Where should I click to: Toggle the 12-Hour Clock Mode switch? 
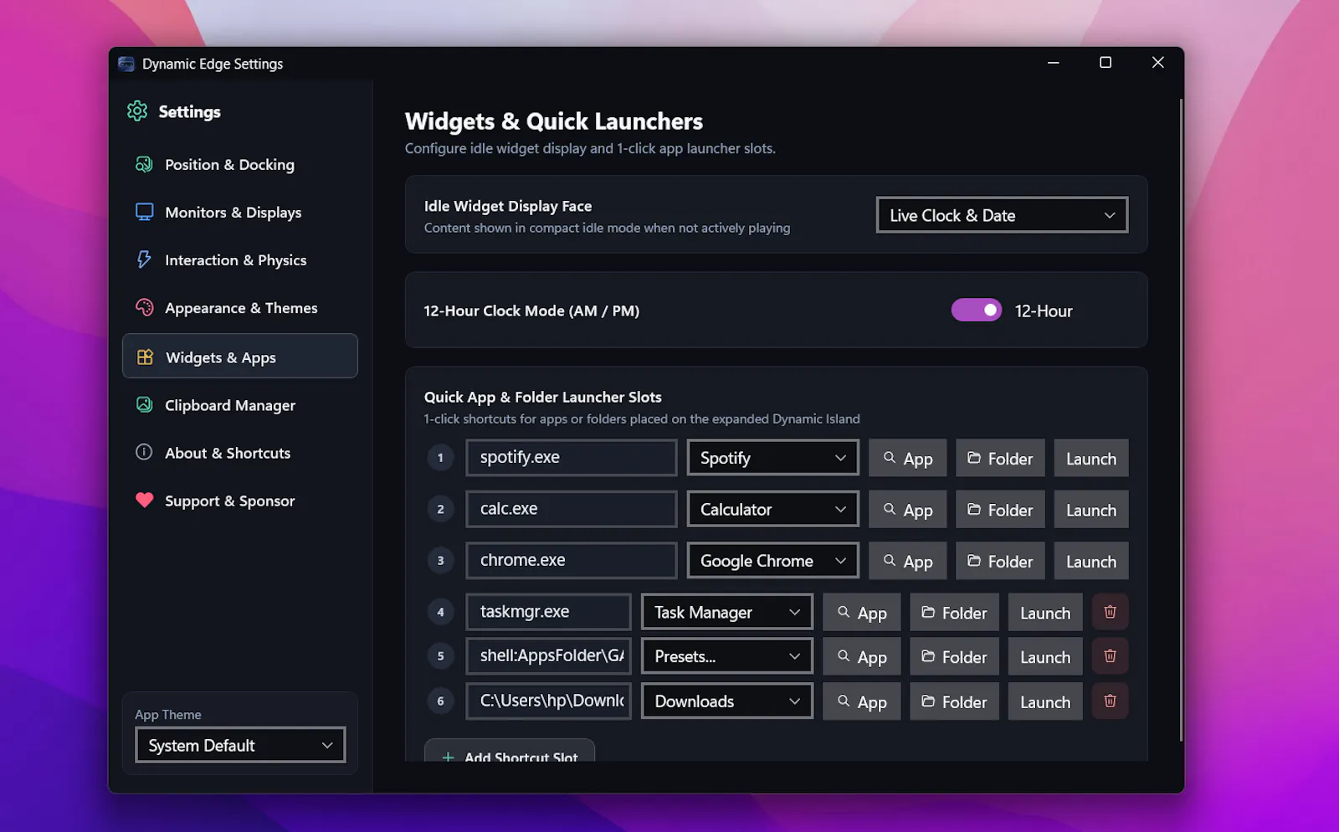[976, 310]
